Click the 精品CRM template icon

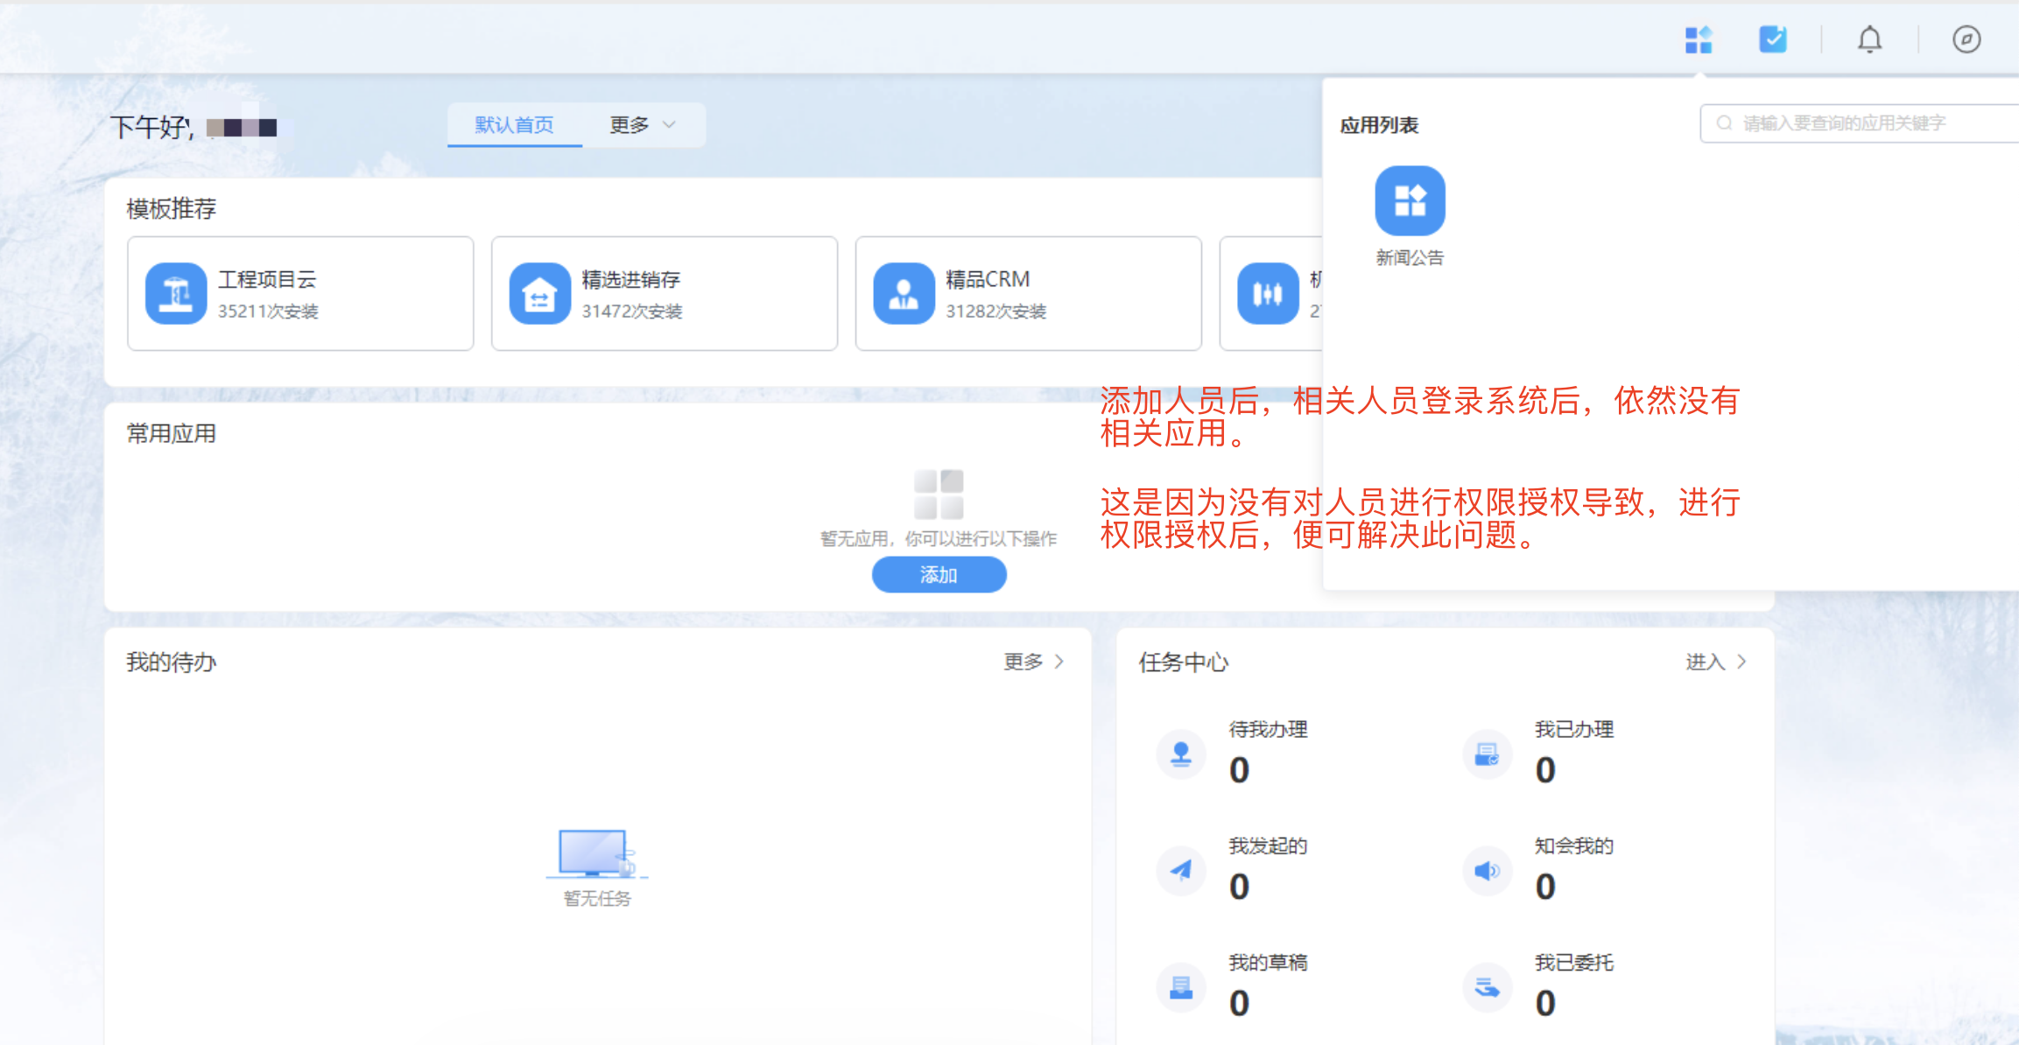point(904,293)
